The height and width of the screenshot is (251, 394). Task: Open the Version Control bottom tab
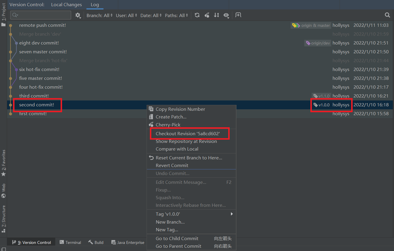[x=31, y=242]
